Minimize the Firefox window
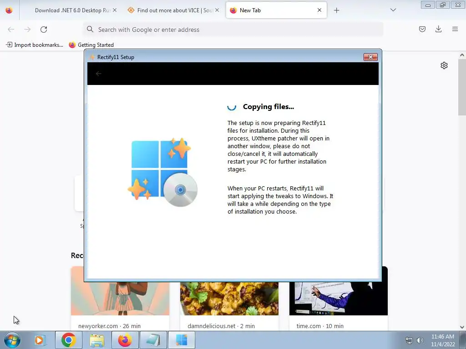Viewport: 466px width, 349px height. [x=428, y=5]
